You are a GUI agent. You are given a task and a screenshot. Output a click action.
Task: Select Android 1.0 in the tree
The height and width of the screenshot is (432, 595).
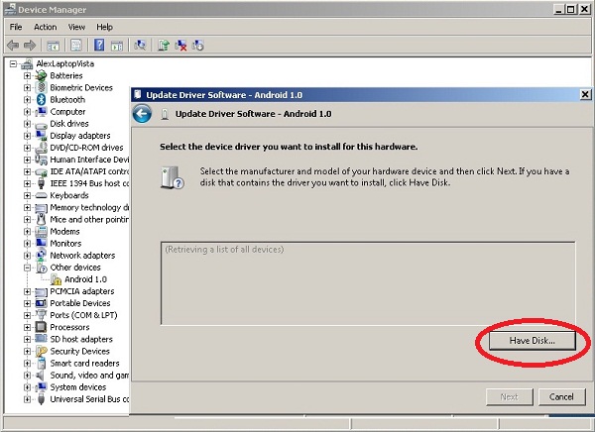(85, 279)
